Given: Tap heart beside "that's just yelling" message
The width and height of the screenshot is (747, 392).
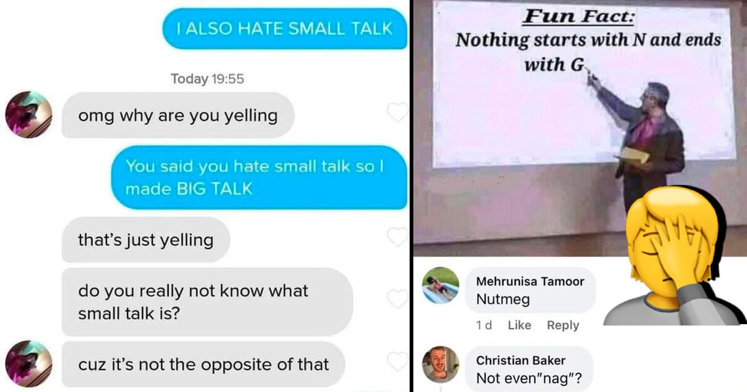Looking at the screenshot, I should coord(397,236).
